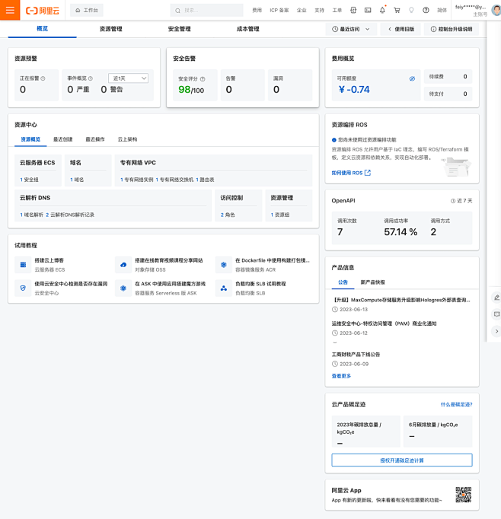Open the notification bell icon
Viewport: 501px width, 519px height.
(382, 11)
